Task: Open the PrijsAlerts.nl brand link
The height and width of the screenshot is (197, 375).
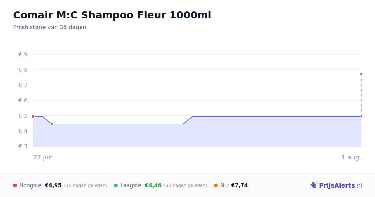Action: click(x=336, y=185)
